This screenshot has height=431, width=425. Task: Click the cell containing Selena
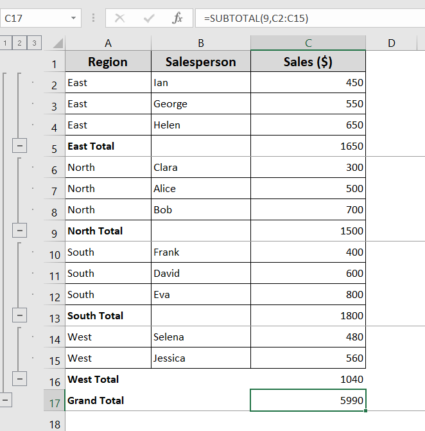tap(201, 337)
